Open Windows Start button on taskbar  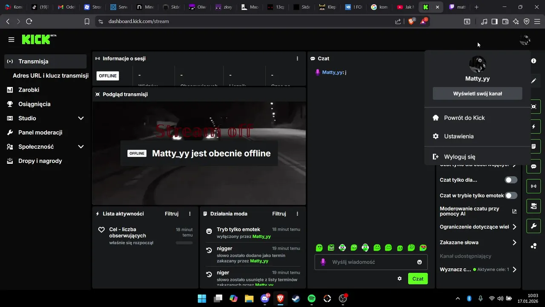pos(202,298)
